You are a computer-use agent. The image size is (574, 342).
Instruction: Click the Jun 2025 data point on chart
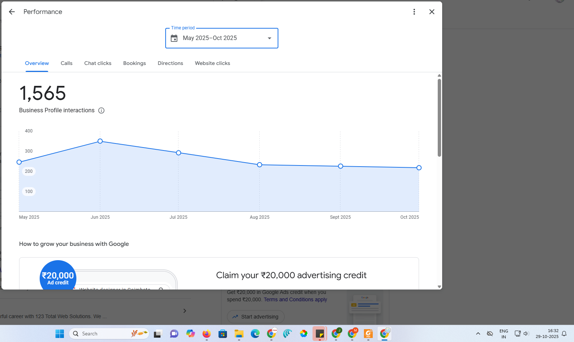100,141
